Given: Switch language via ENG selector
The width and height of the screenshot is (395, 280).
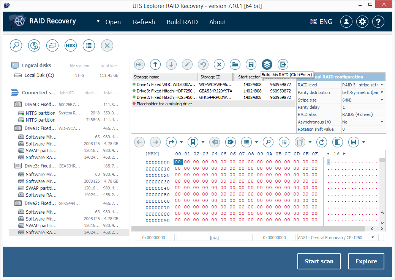Looking at the screenshot, I should 321,22.
